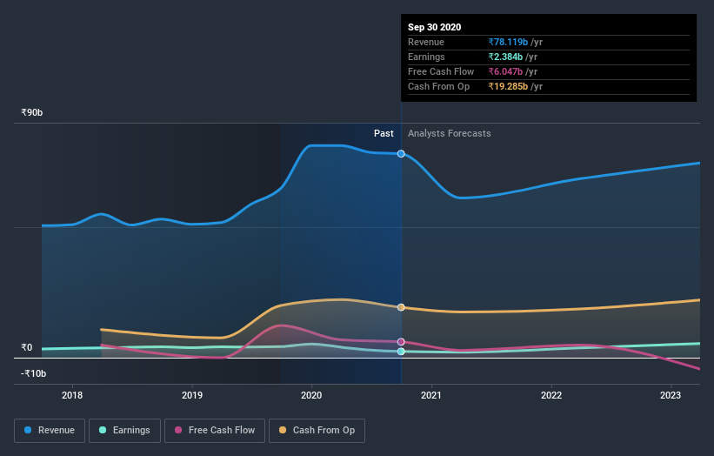Click the ₹78.119b revenue value in tooltip
714x456 pixels.
[508, 42]
